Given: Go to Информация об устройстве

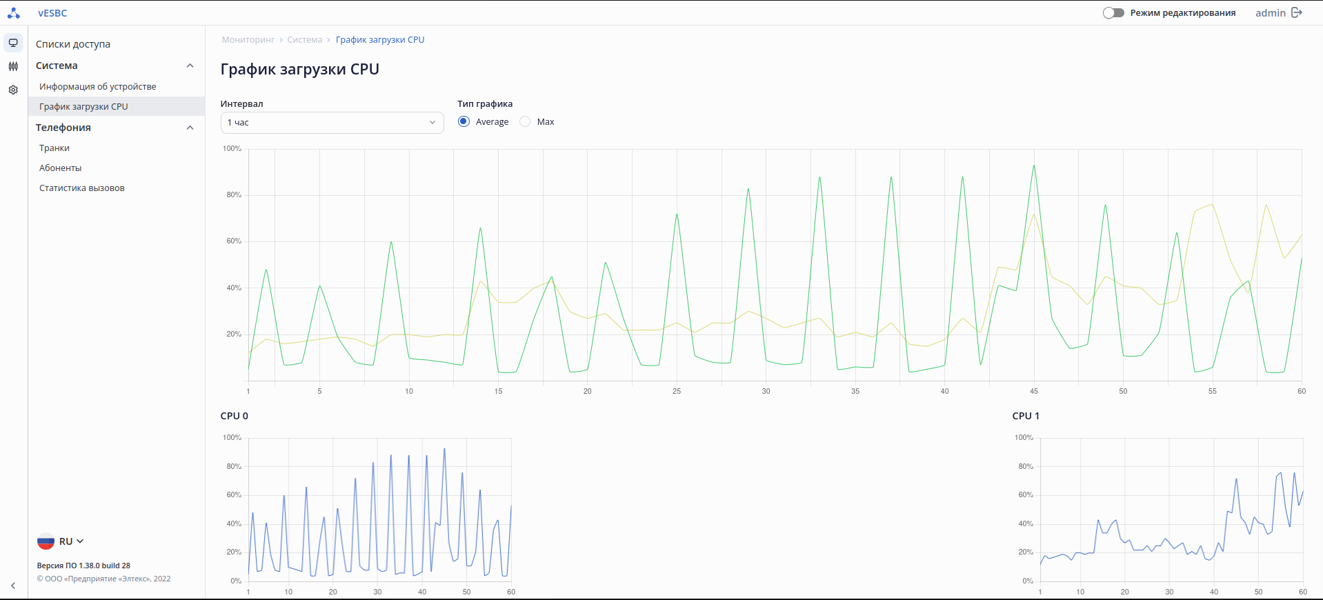Looking at the screenshot, I should 98,86.
